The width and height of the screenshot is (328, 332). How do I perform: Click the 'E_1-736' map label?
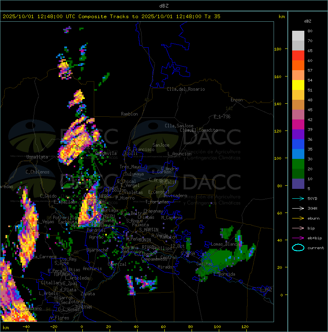(222, 117)
